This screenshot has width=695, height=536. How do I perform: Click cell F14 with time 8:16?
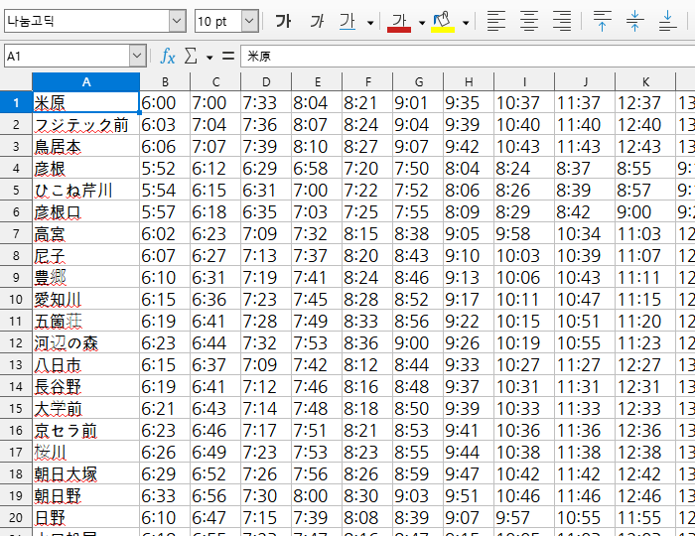(x=367, y=386)
